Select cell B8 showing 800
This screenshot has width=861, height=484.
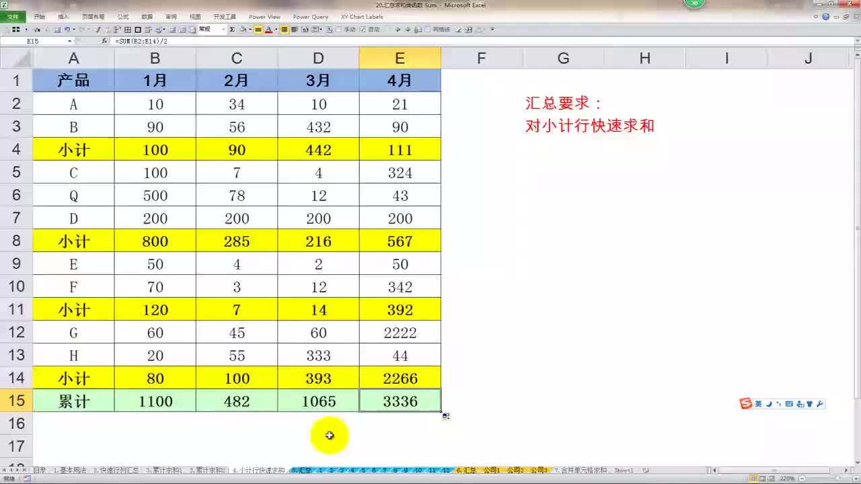coord(155,241)
